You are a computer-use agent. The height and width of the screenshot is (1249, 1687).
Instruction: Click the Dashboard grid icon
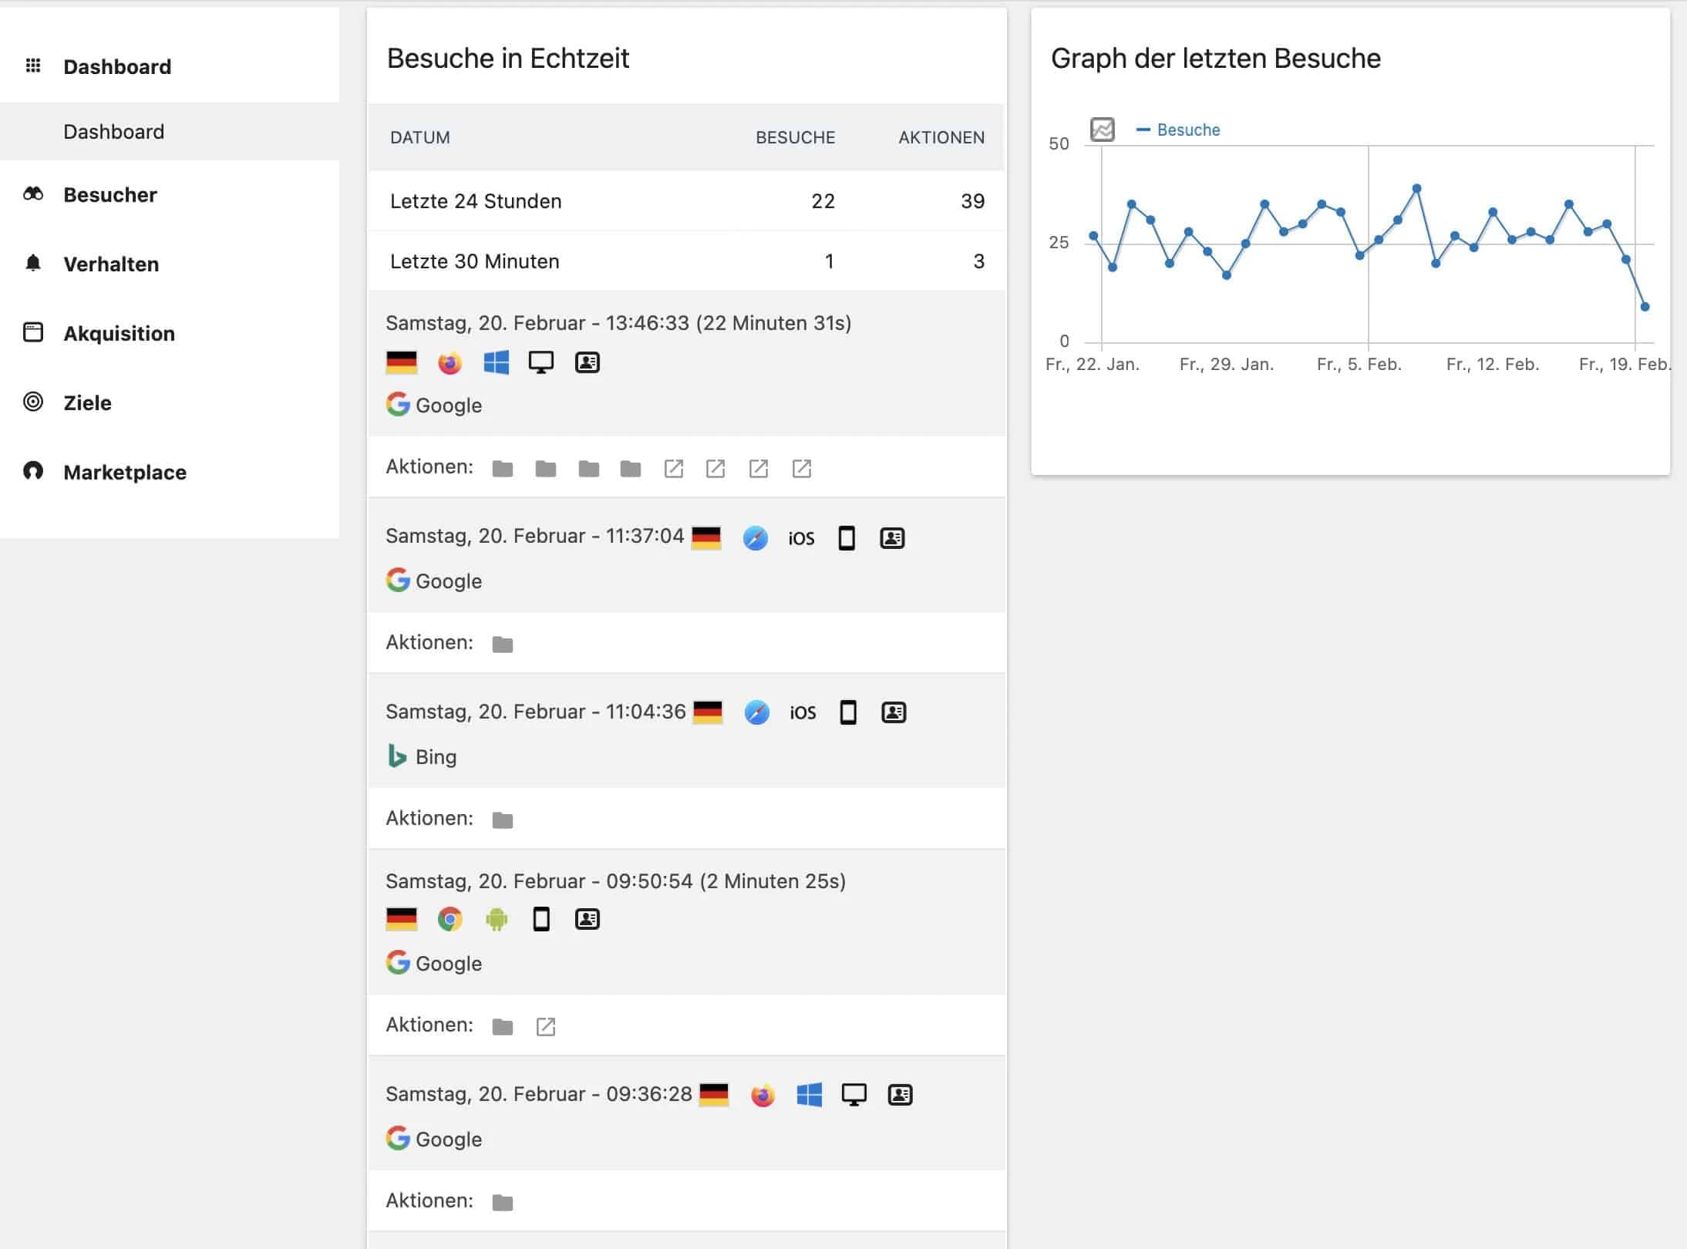[34, 66]
